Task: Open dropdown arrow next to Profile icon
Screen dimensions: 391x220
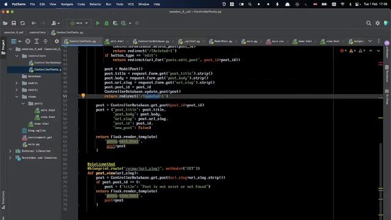Action: pos(130,23)
